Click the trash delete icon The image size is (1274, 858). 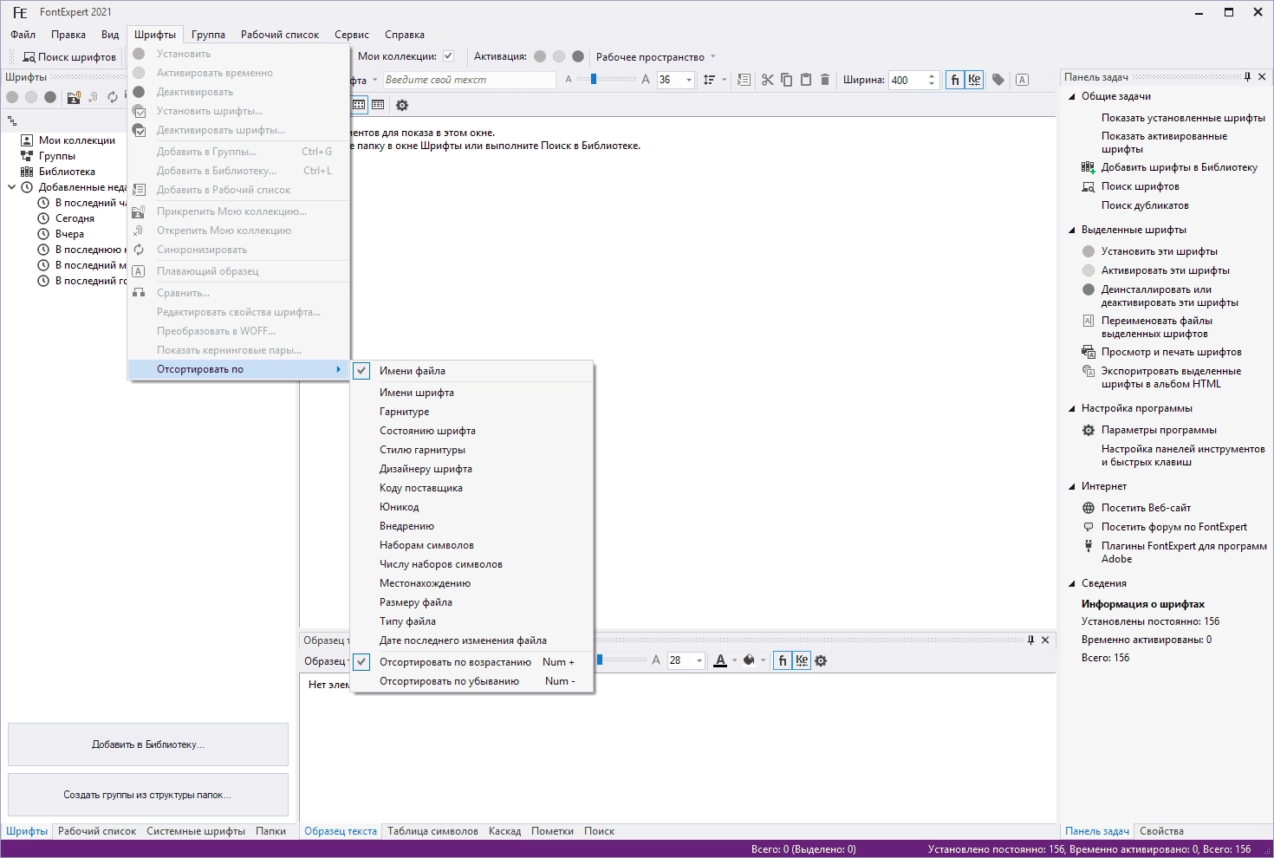(x=825, y=80)
